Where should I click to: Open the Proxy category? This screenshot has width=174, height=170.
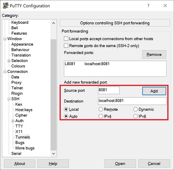[x=16, y=82]
